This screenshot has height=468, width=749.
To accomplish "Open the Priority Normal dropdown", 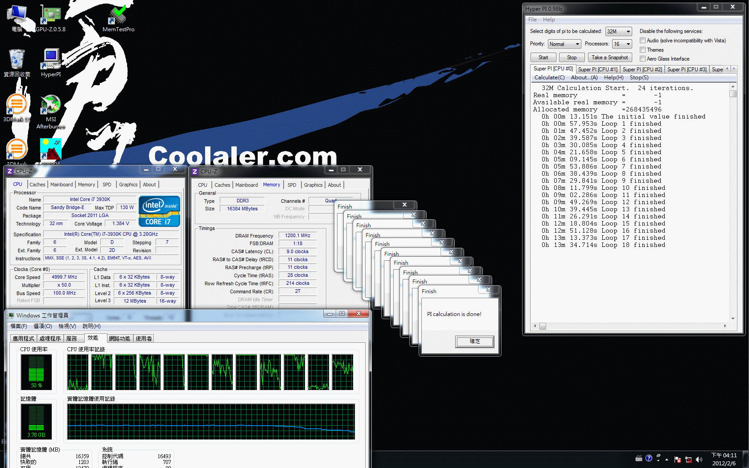I will pyautogui.click(x=564, y=44).
